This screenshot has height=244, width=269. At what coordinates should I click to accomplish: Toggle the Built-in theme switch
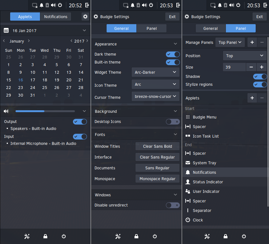pyautogui.click(x=173, y=62)
